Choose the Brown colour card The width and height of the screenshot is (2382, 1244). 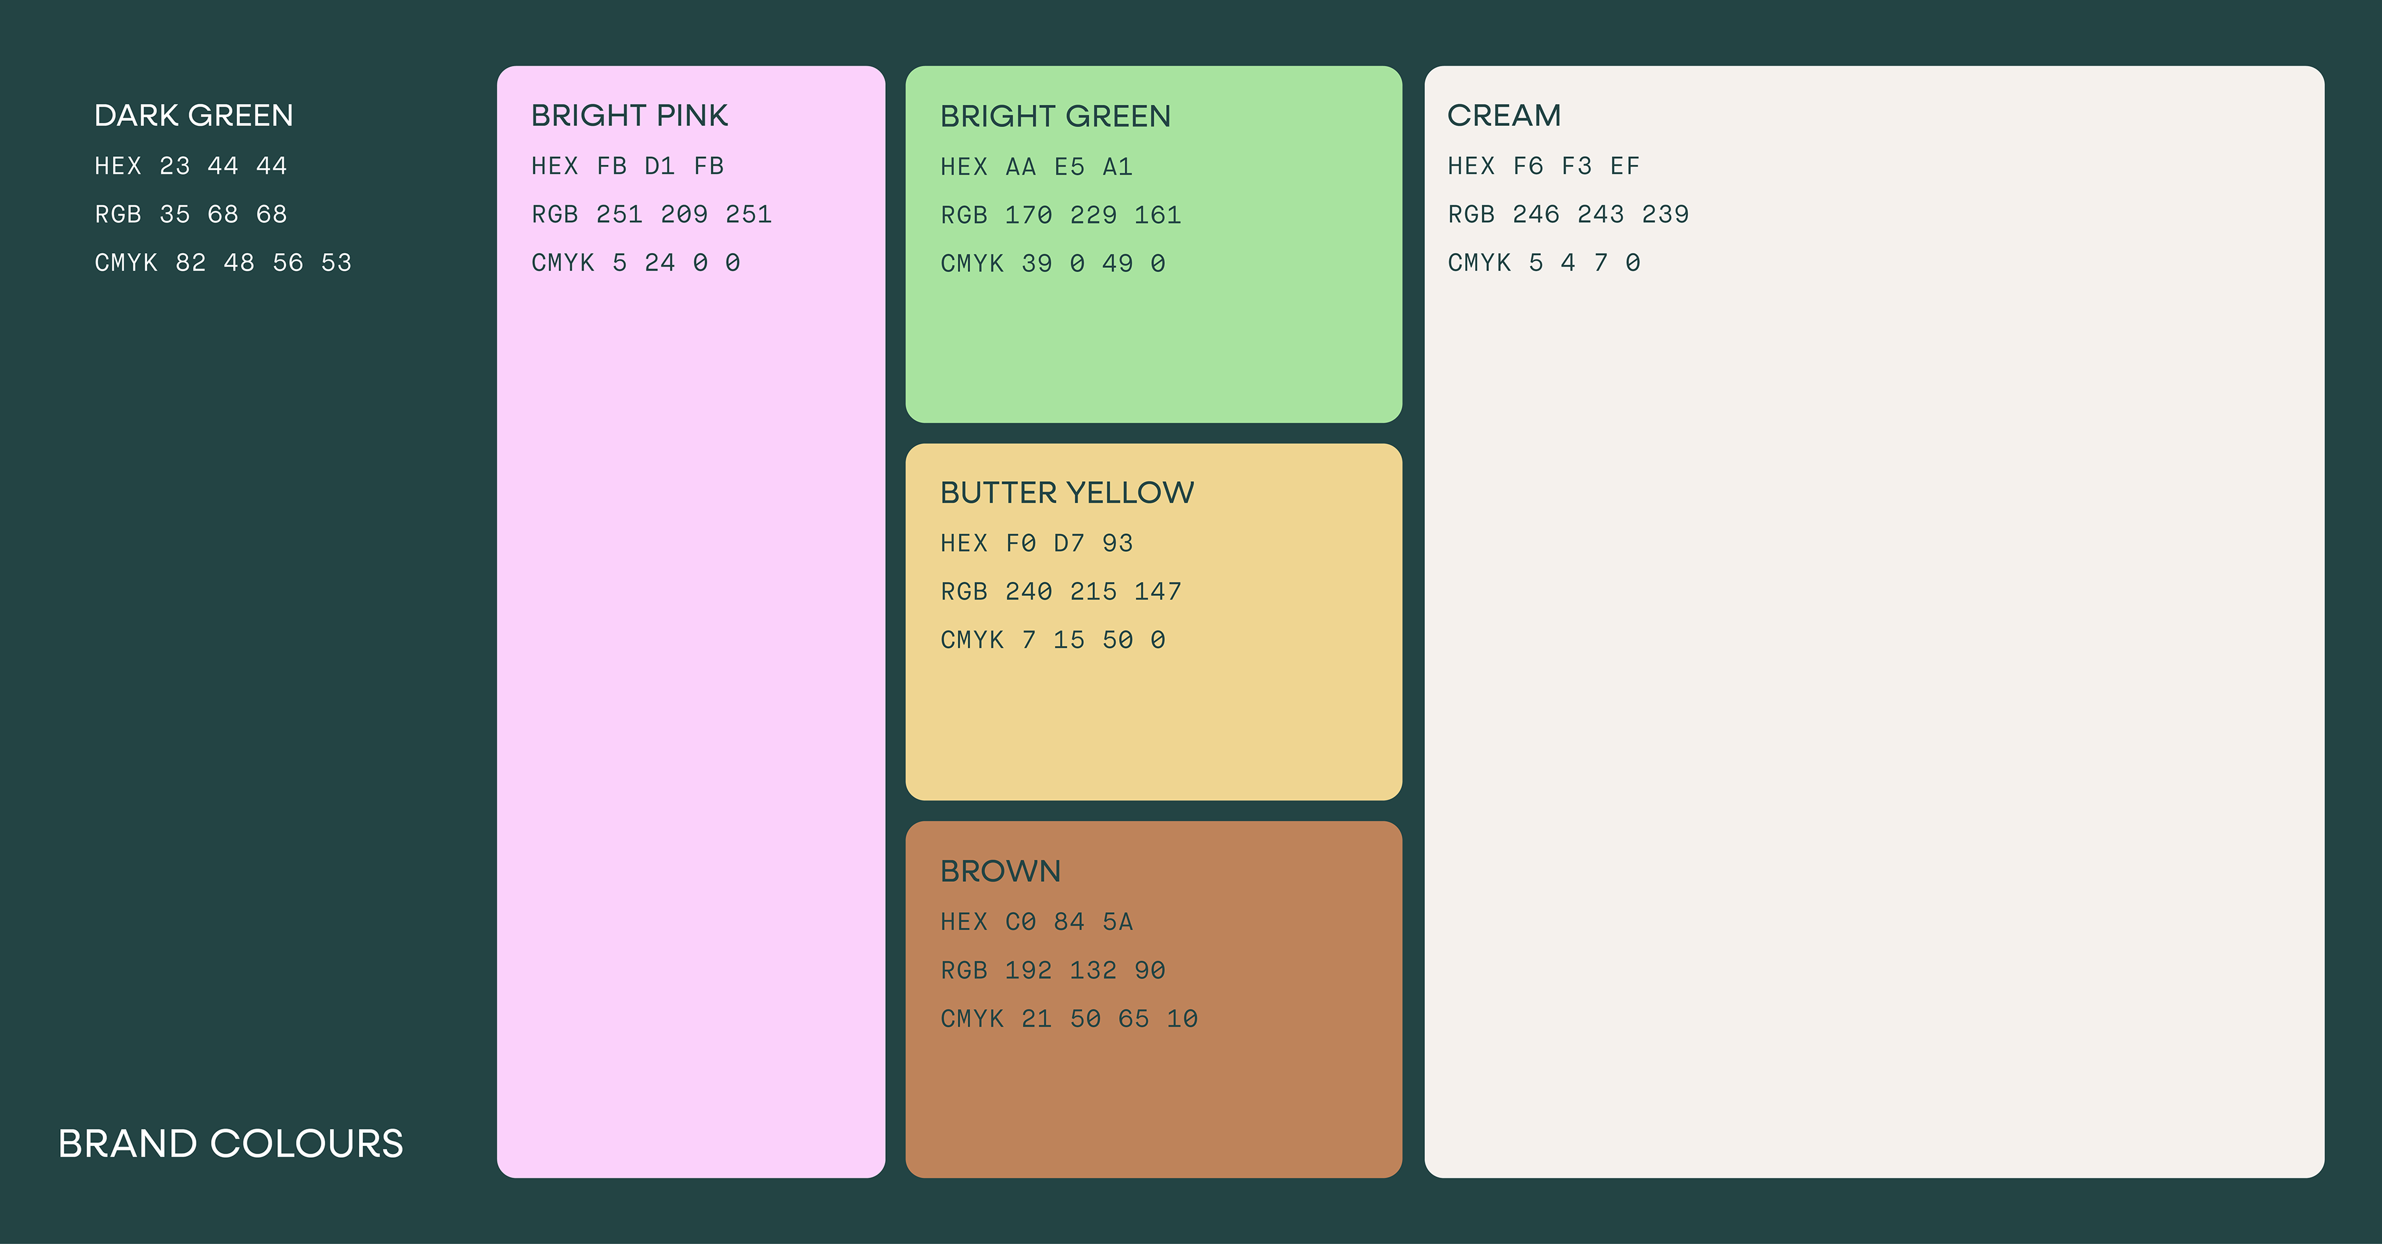pyautogui.click(x=1153, y=999)
